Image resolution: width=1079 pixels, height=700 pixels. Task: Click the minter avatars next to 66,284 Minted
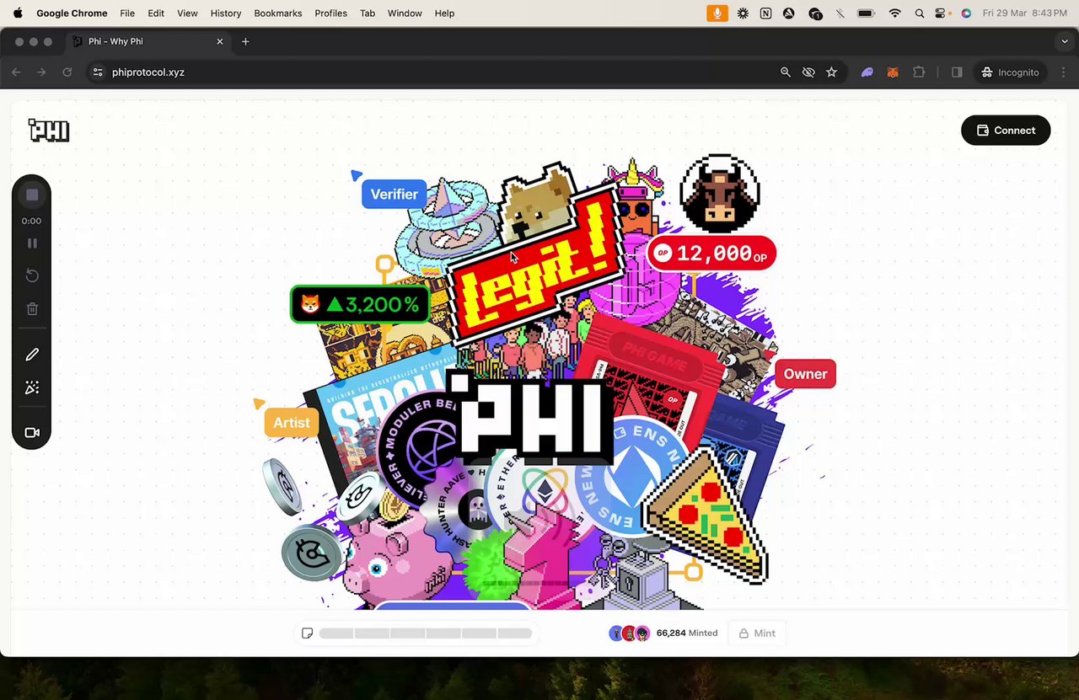pos(630,633)
